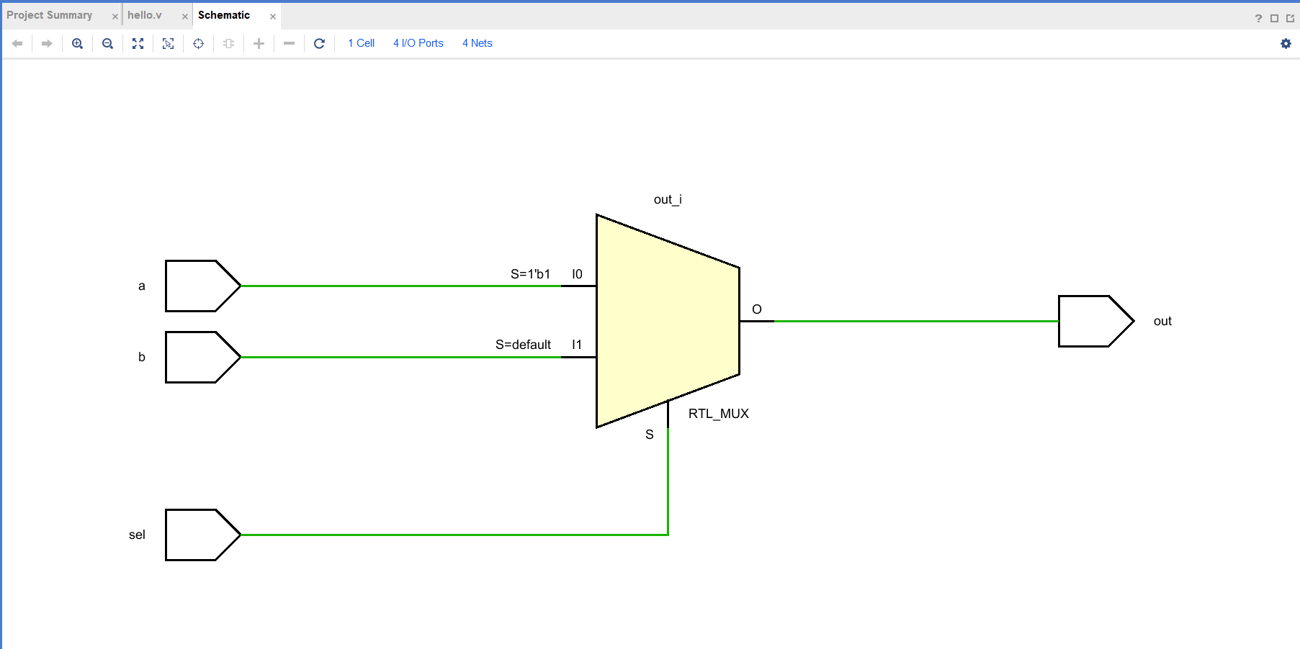Zoom in on the schematic
1300x649 pixels.
[x=78, y=43]
